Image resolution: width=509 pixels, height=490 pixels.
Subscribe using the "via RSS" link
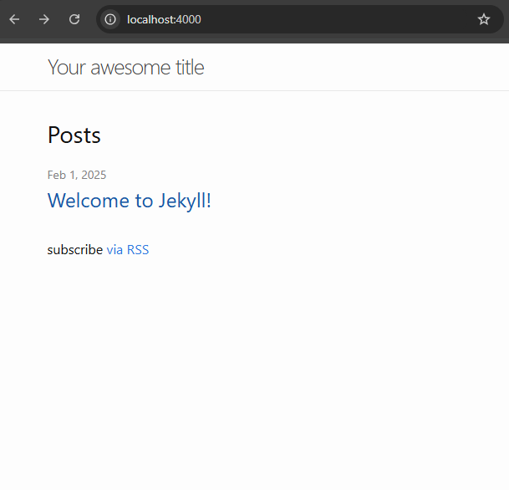[128, 250]
